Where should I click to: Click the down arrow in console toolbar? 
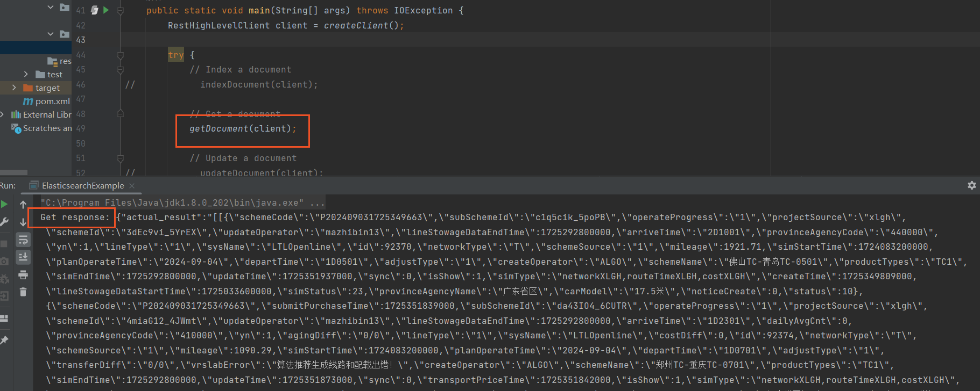click(23, 221)
